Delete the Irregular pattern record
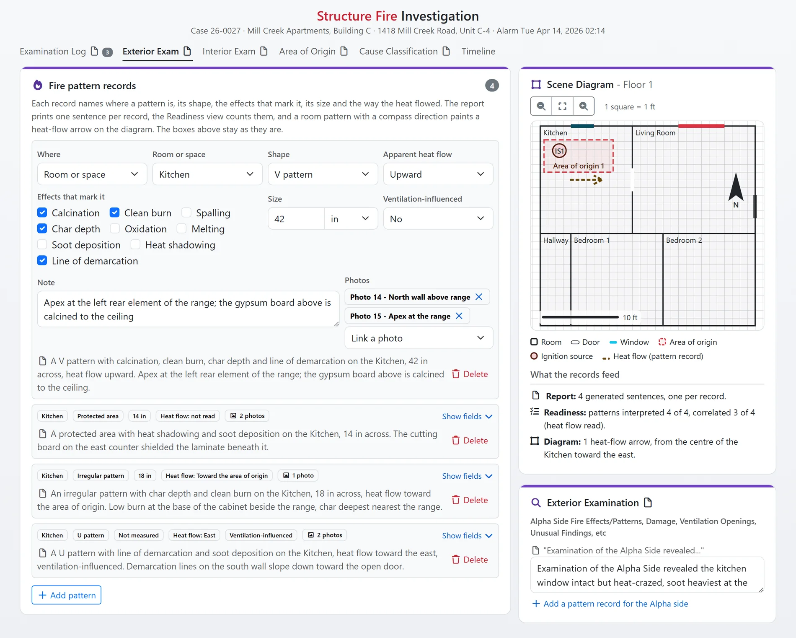796x638 pixels. [470, 500]
